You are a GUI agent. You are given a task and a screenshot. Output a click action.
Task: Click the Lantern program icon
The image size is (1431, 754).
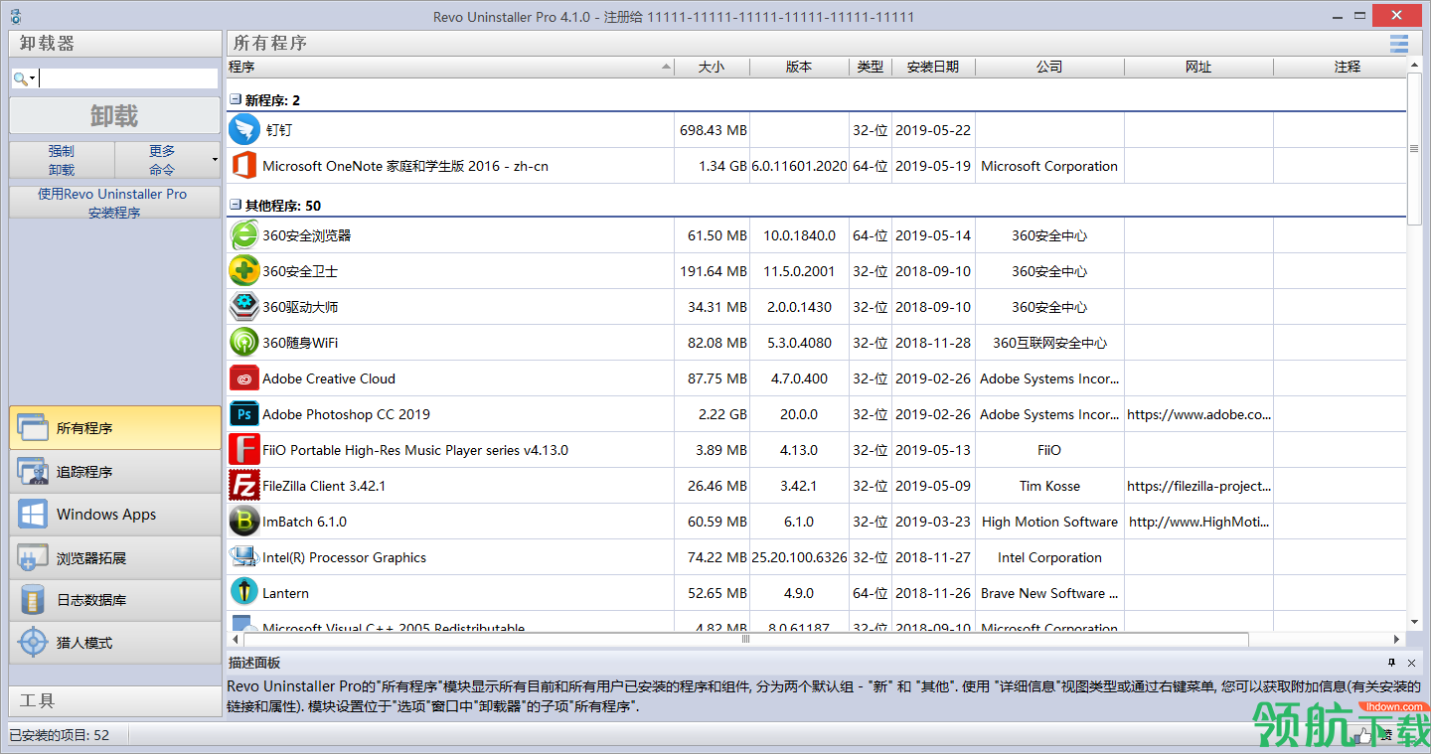point(244,593)
